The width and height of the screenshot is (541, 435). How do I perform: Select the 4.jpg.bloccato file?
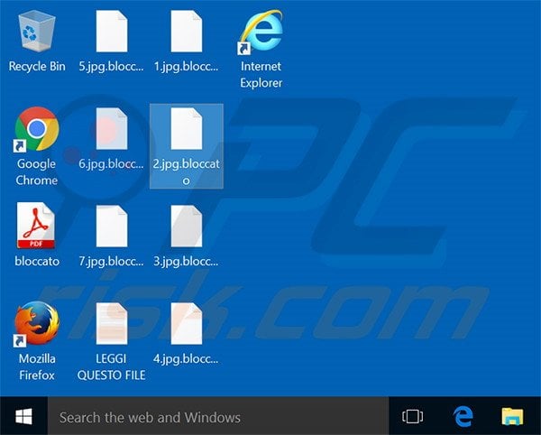coord(186,323)
